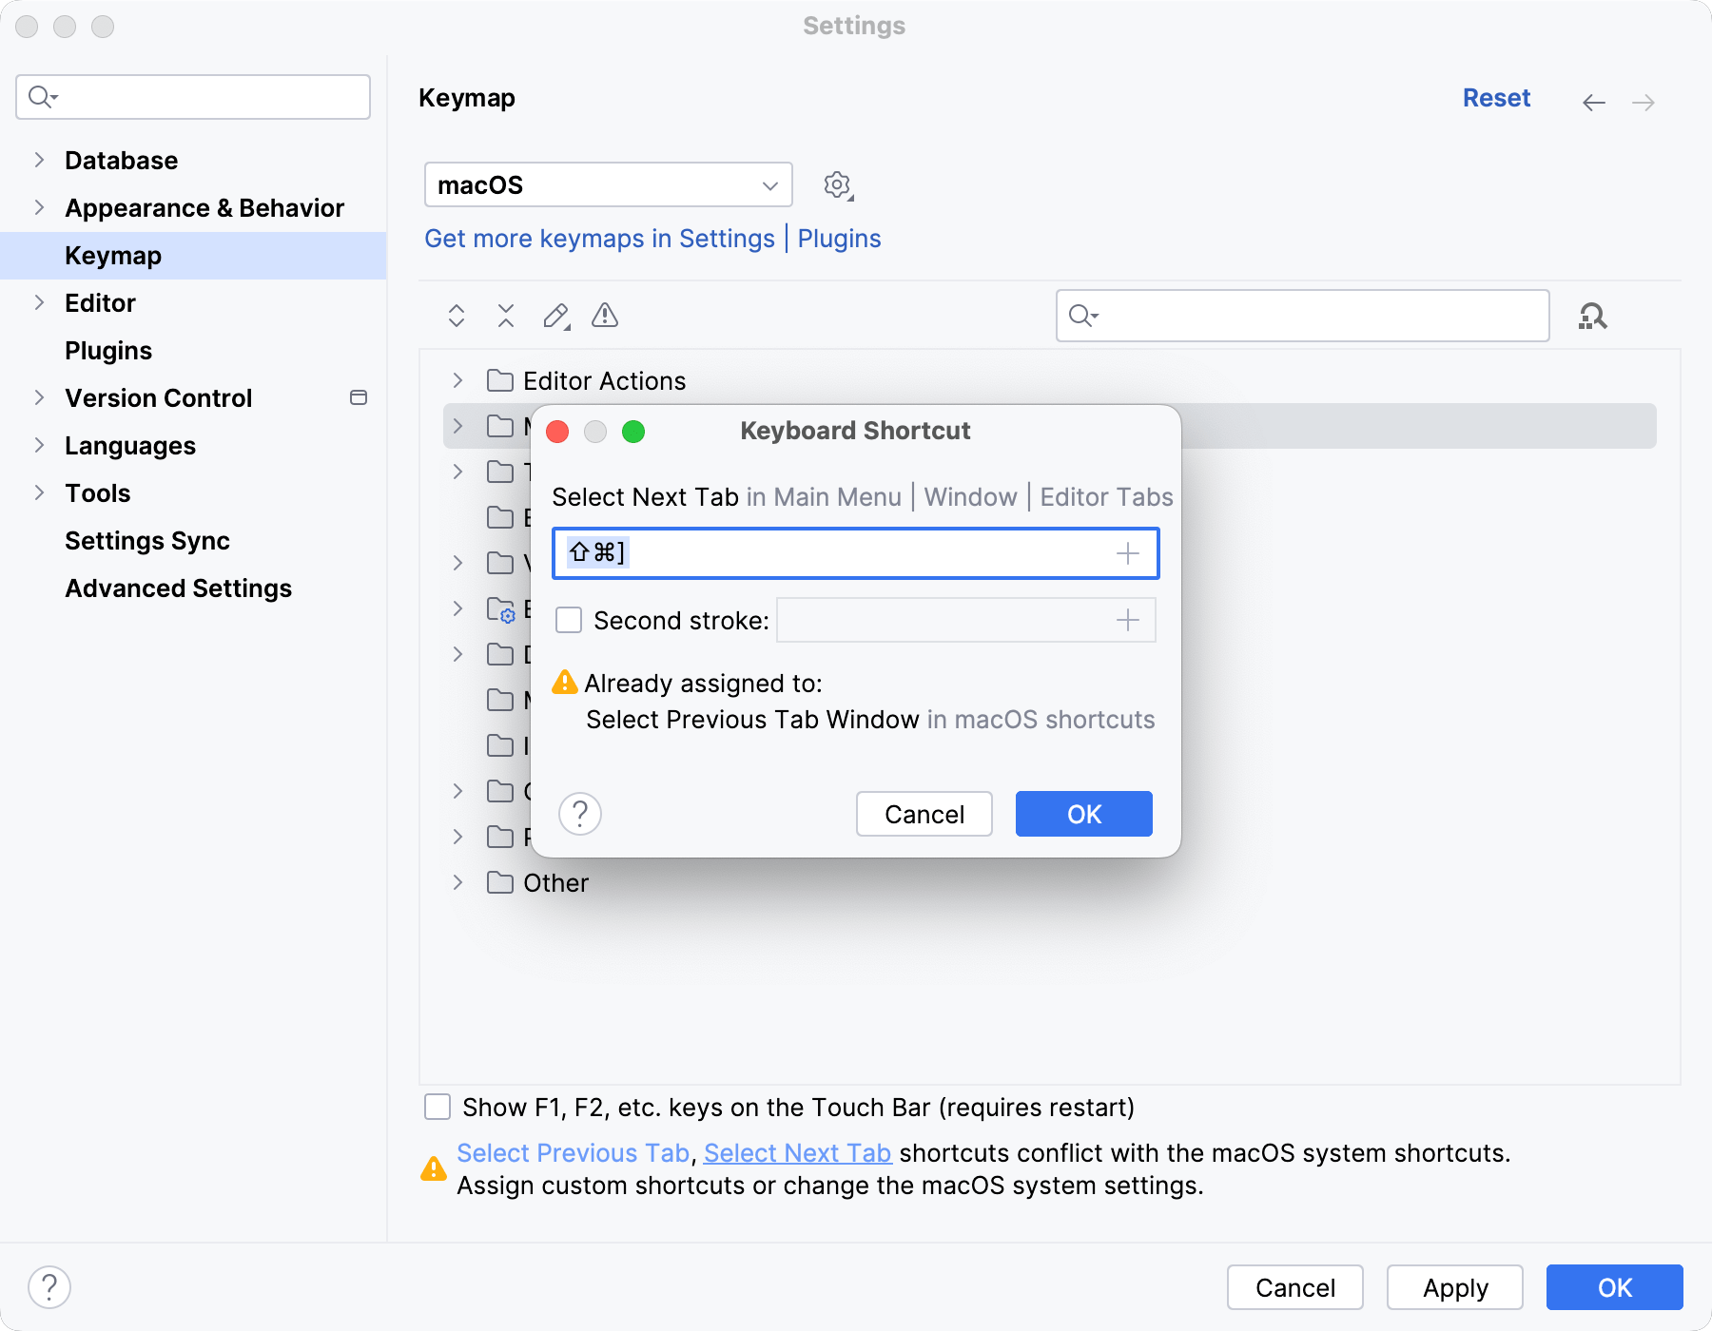Add a shortcut with the plus icon

pyautogui.click(x=1127, y=552)
